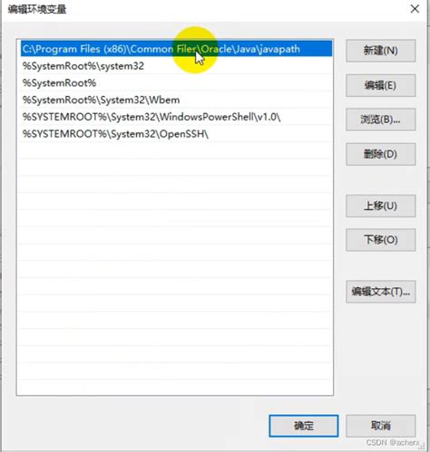Click the resize grip at the dialog corner

tap(422, 447)
